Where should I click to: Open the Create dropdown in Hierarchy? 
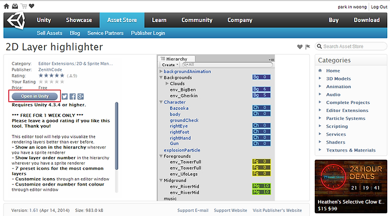pyautogui.click(x=170, y=65)
